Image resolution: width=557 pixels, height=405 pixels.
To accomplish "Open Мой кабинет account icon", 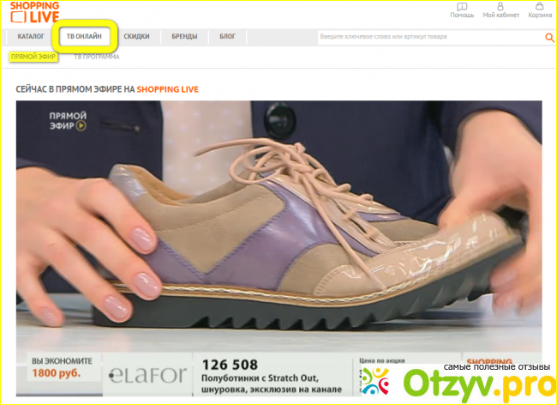I will pyautogui.click(x=501, y=9).
